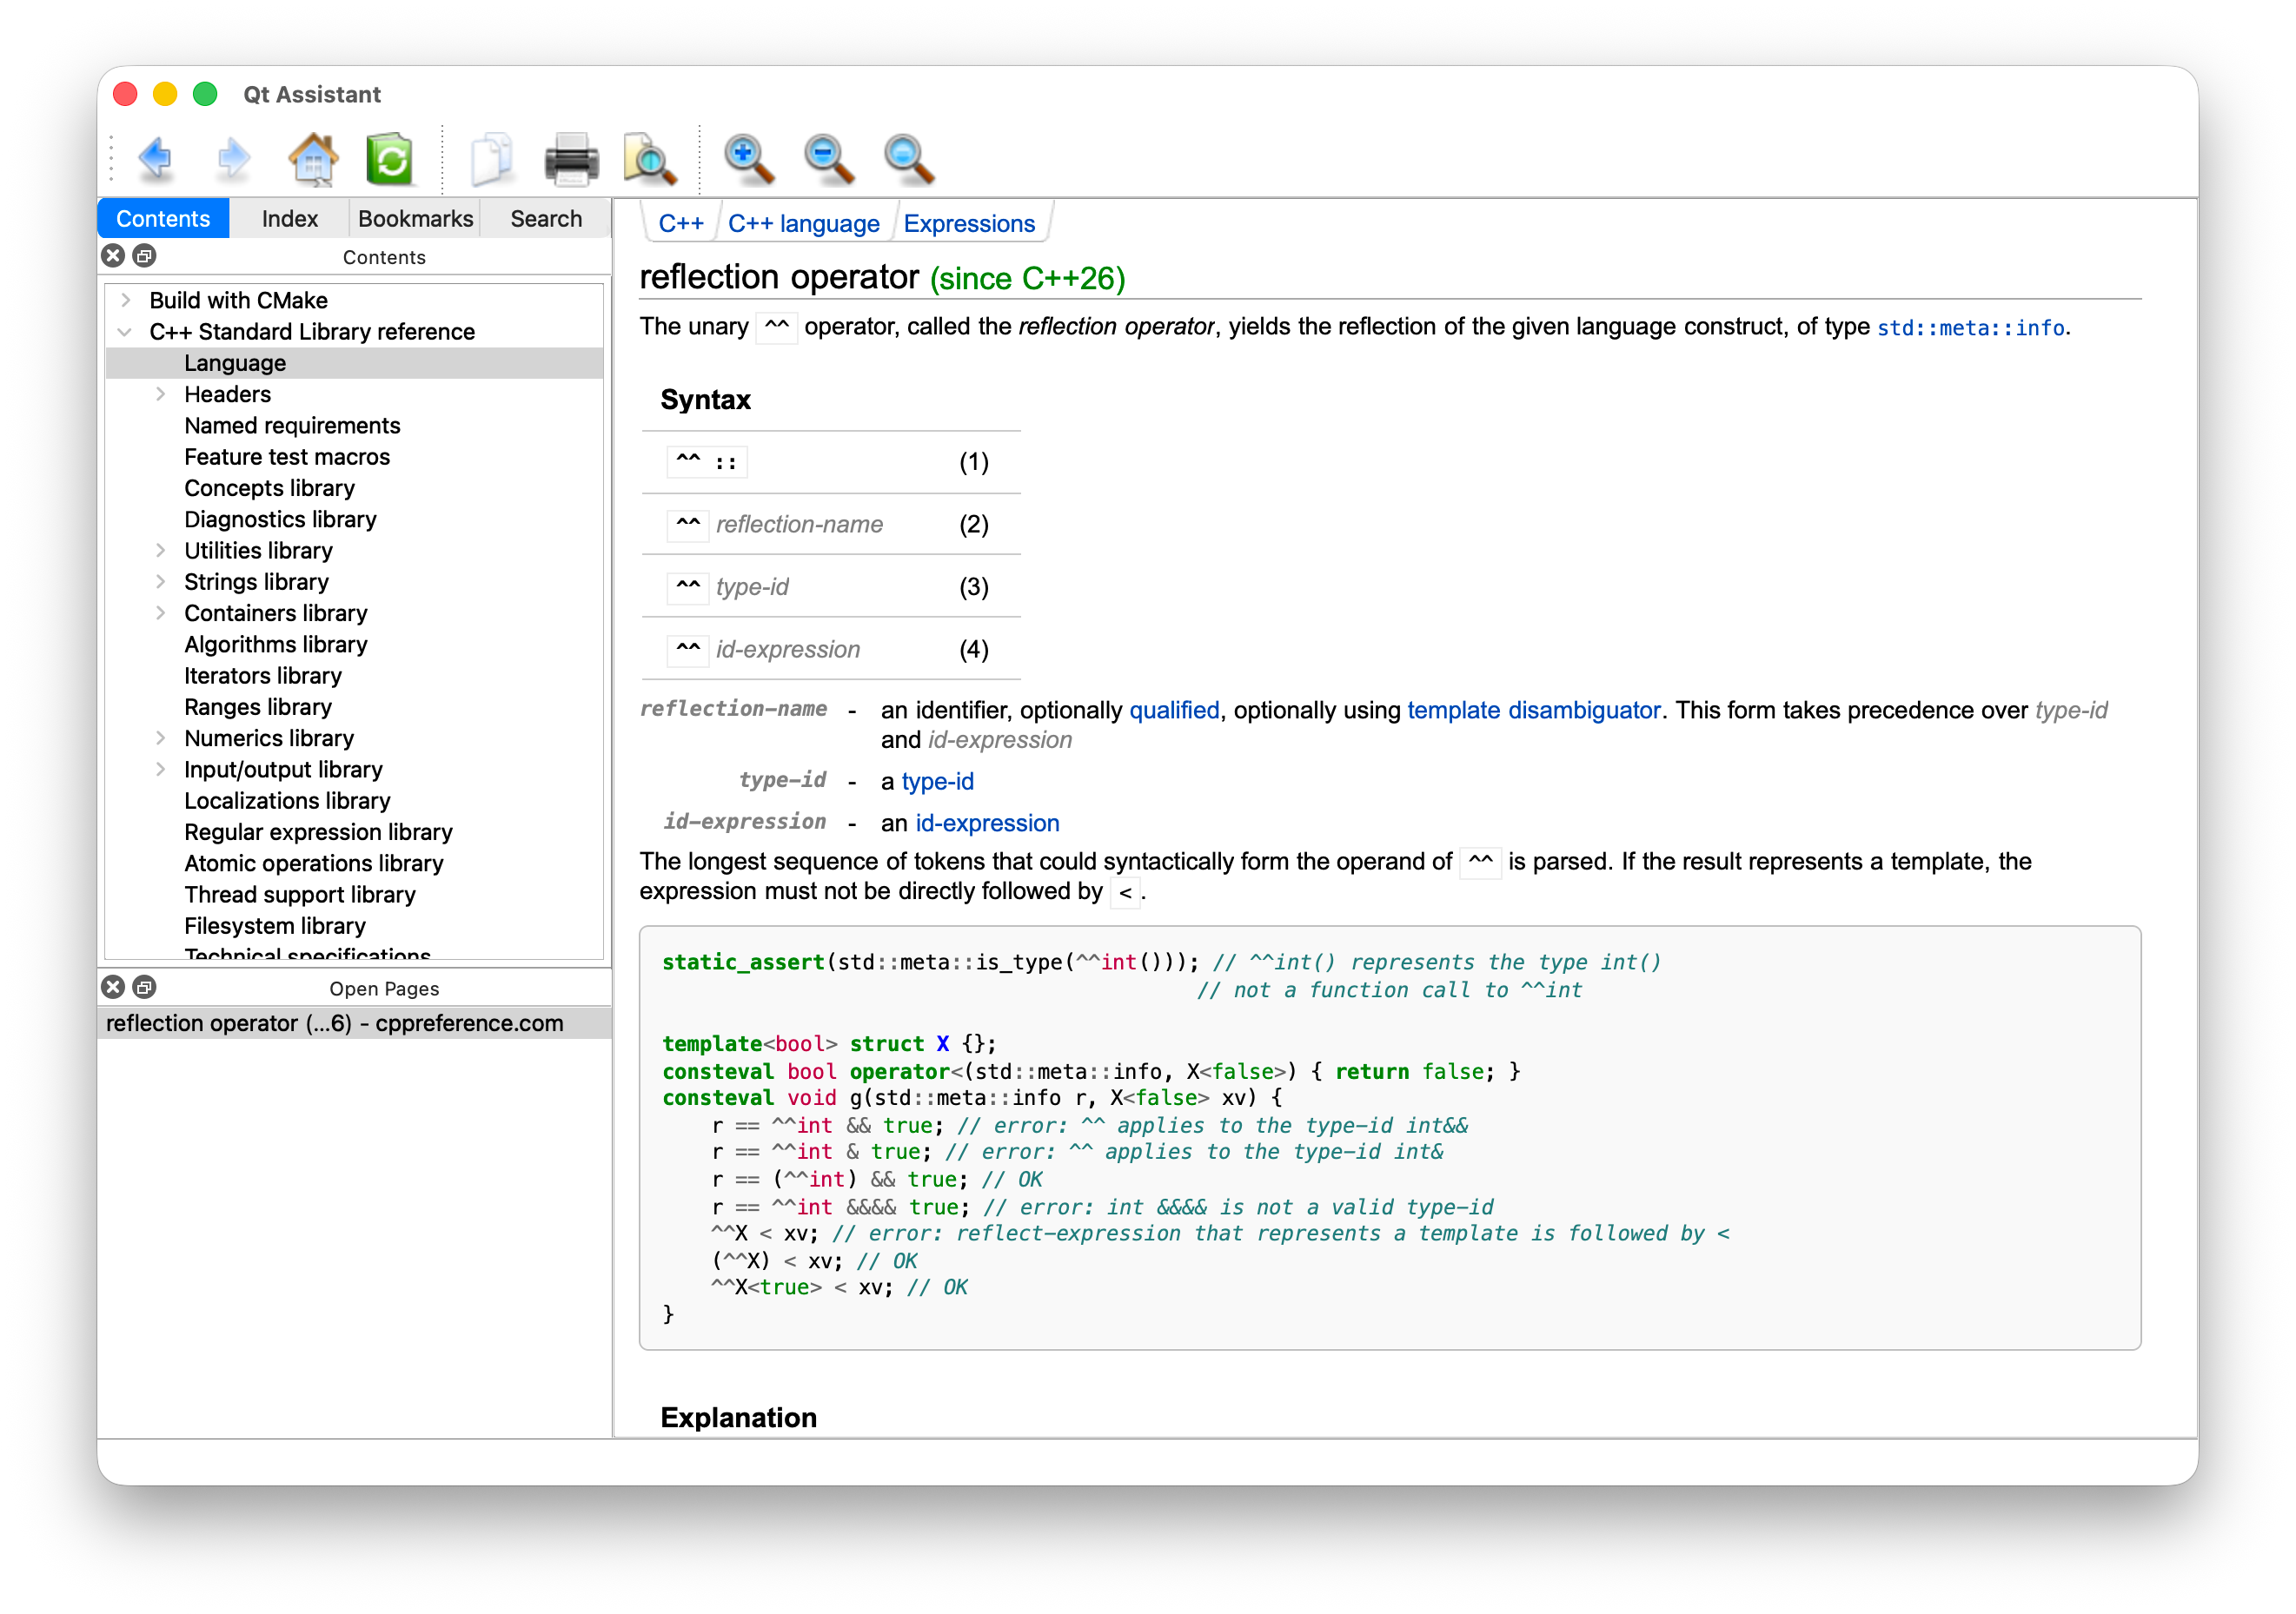Expand the Utilities library node
This screenshot has width=2296, height=1614.
(x=160, y=550)
